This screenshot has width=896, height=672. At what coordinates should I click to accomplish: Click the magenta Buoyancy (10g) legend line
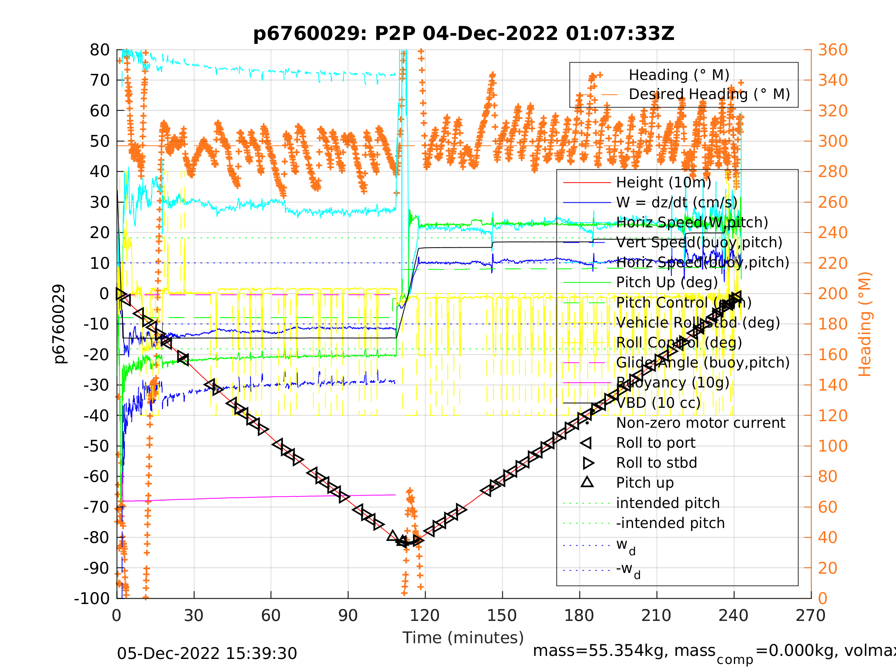(x=586, y=383)
